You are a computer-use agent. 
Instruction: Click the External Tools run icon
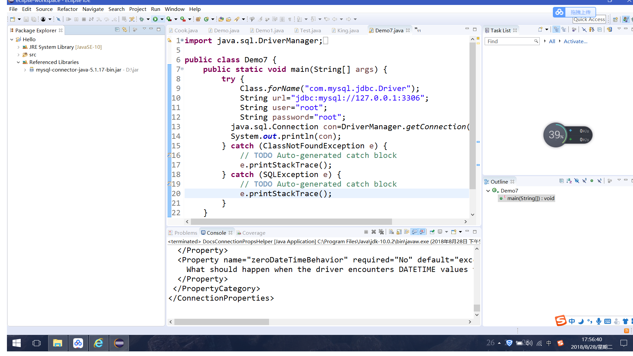(x=183, y=19)
